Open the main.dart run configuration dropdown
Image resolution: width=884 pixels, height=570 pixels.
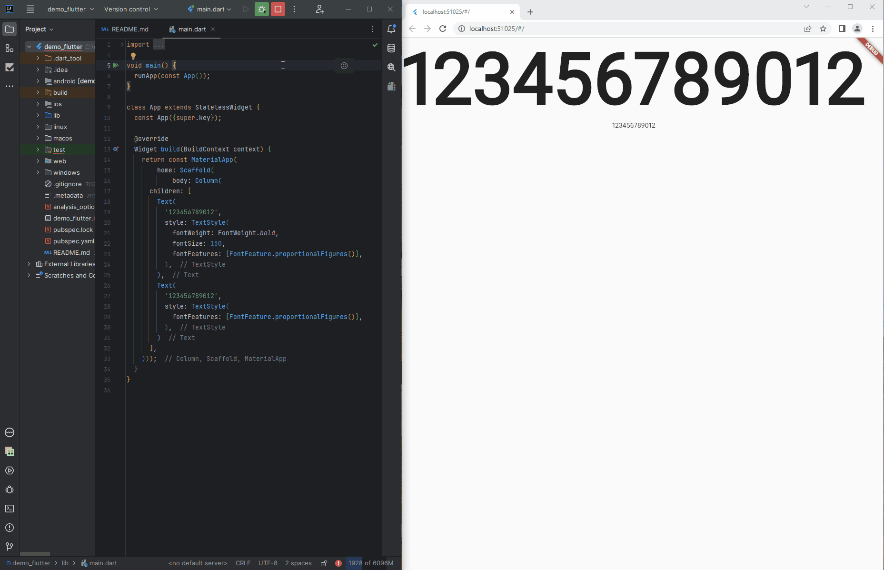[x=209, y=9]
